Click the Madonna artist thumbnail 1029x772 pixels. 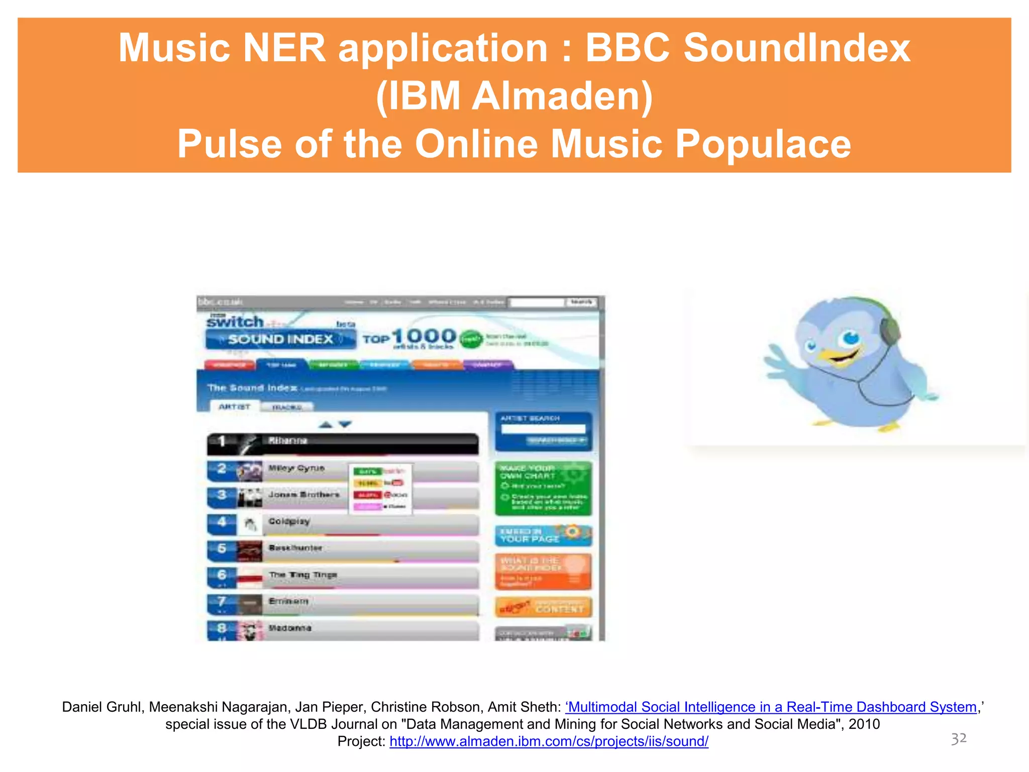coord(250,631)
